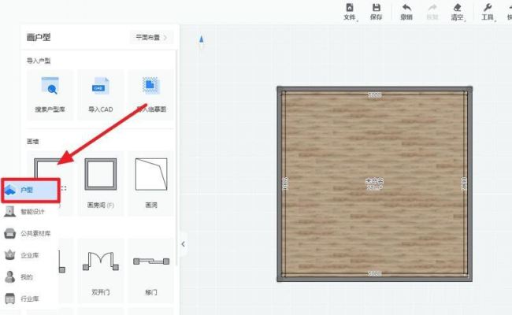
Task: Click the 导入临摹图 import tracing image icon
Action: (152, 94)
